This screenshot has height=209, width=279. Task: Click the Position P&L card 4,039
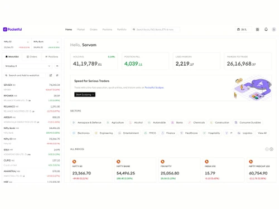pyautogui.click(x=145, y=61)
